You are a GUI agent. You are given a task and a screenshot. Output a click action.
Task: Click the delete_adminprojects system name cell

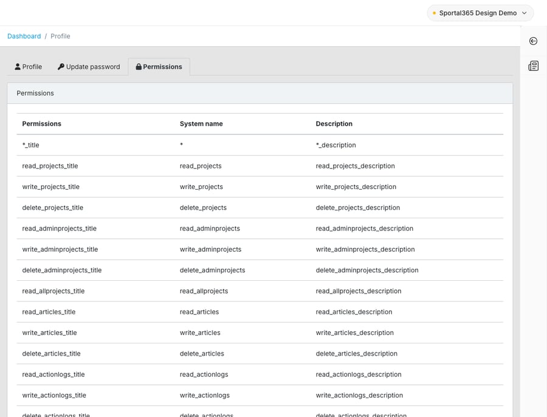tap(242, 271)
